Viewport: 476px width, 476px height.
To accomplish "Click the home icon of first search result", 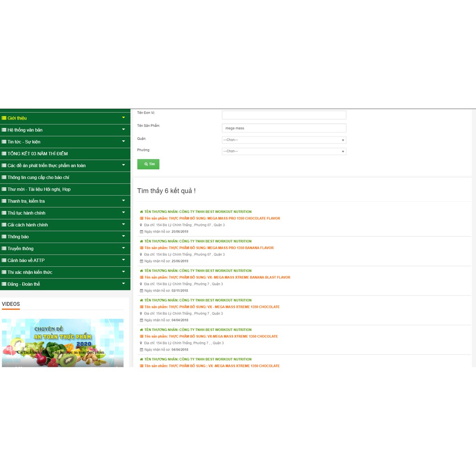I will click(x=141, y=212).
